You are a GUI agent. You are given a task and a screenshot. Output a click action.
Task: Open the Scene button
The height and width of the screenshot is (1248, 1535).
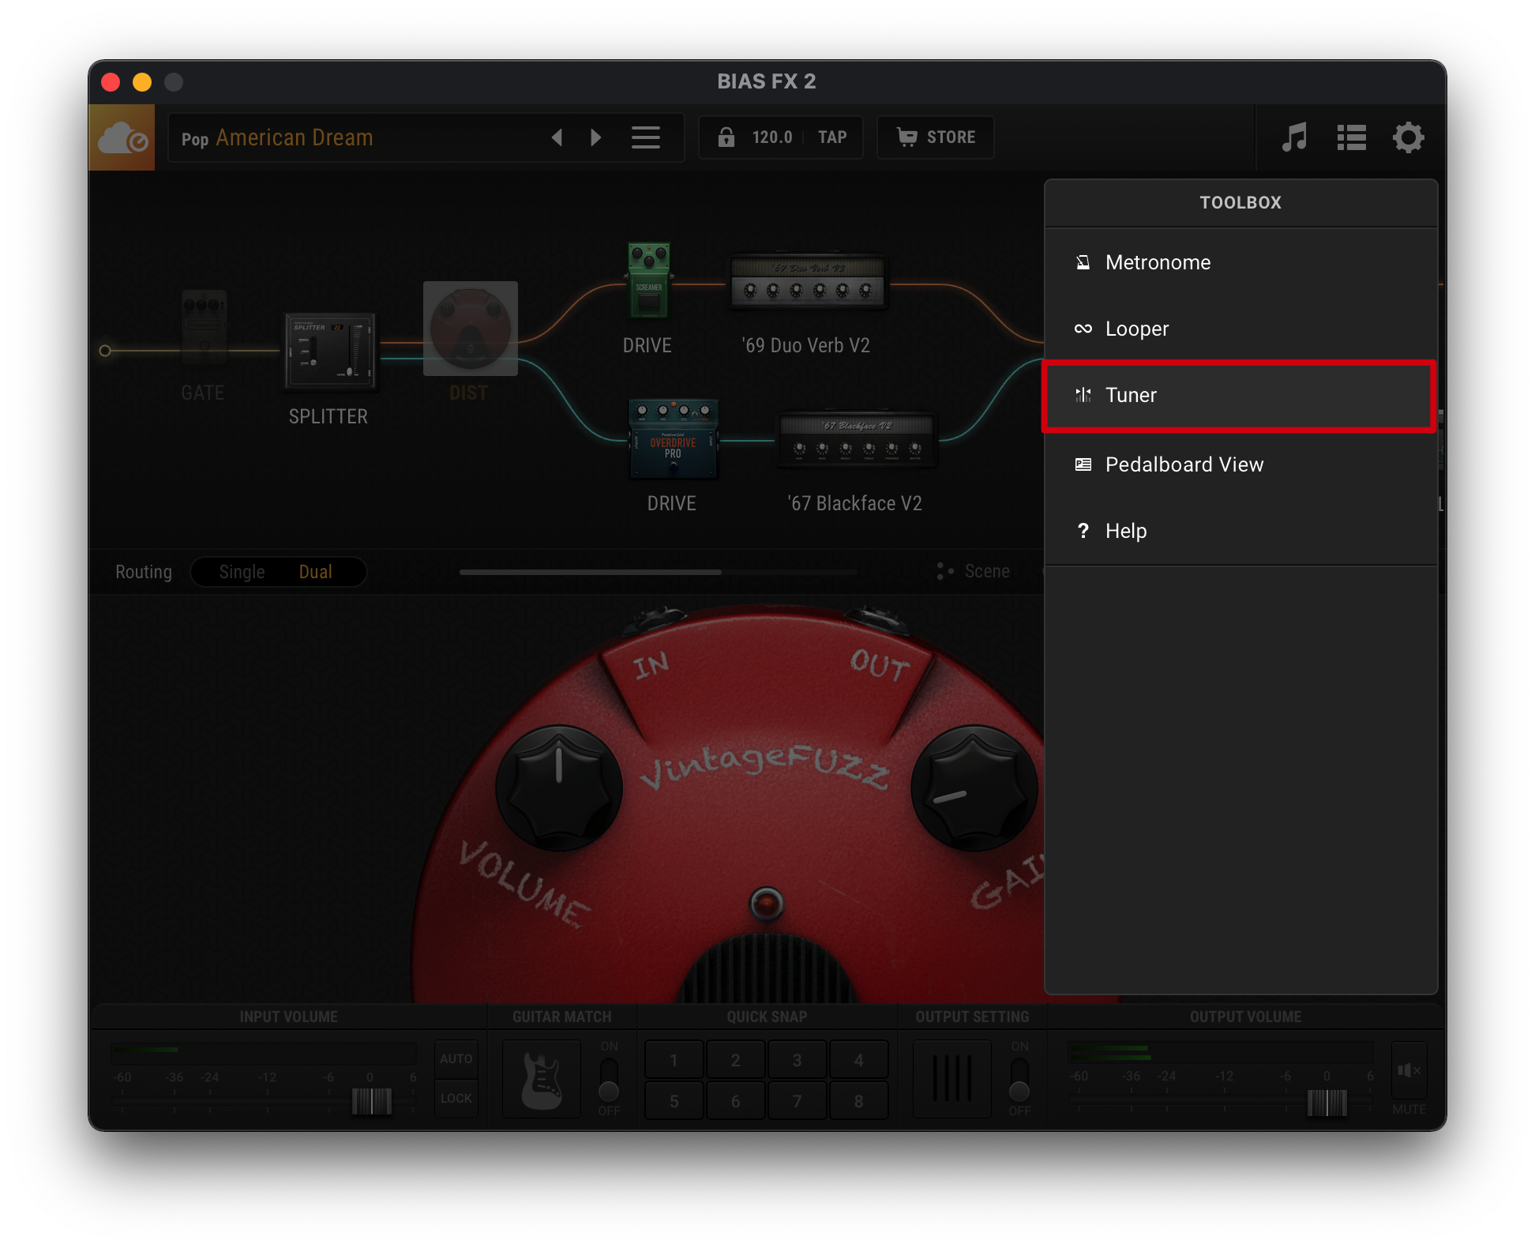coord(974,571)
